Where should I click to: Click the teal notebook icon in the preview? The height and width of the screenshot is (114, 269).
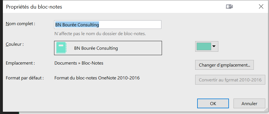[x=62, y=48]
